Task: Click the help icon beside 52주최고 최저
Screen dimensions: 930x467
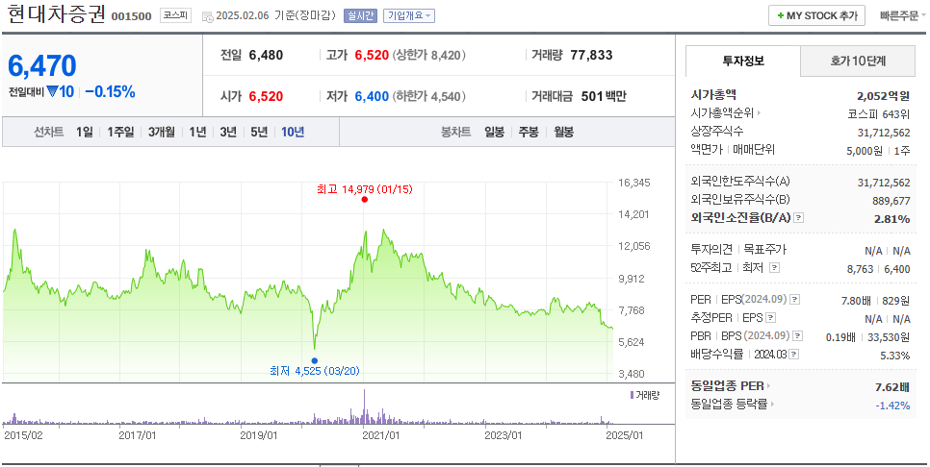Action: point(773,268)
